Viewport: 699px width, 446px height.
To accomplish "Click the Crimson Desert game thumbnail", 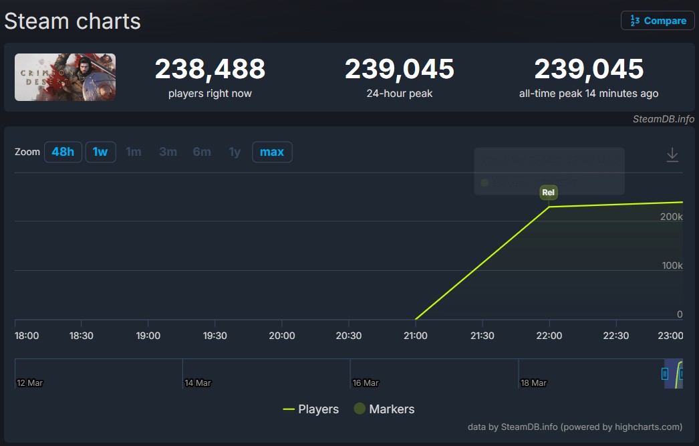I will tap(65, 78).
